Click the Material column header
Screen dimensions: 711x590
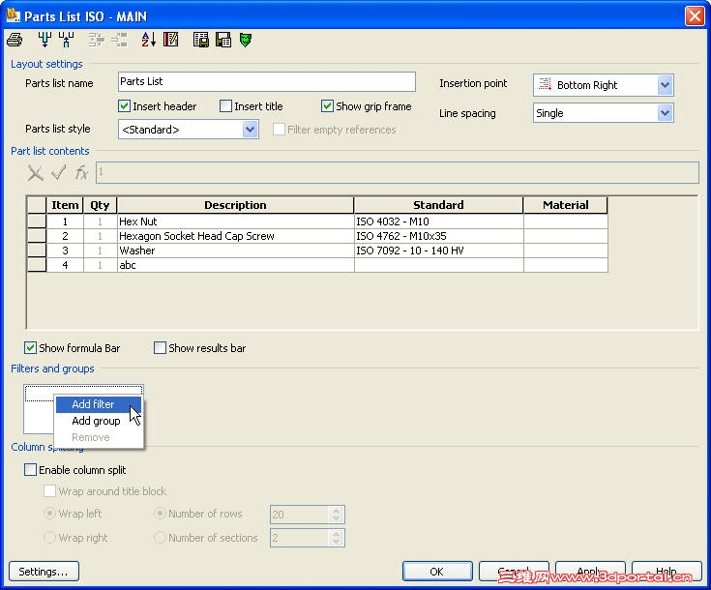[566, 205]
